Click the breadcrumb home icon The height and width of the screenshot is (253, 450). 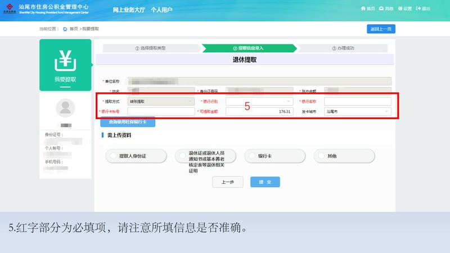pos(65,29)
